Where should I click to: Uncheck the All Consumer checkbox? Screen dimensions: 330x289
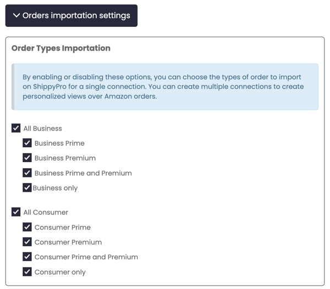pos(16,212)
